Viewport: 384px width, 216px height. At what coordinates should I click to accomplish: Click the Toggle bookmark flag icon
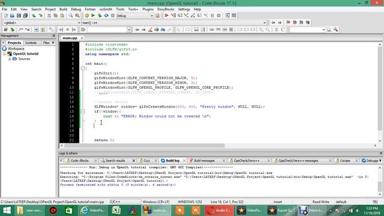coord(288,22)
